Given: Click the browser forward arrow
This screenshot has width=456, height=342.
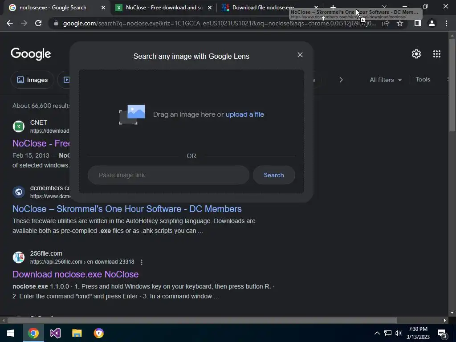Looking at the screenshot, I should point(24,23).
